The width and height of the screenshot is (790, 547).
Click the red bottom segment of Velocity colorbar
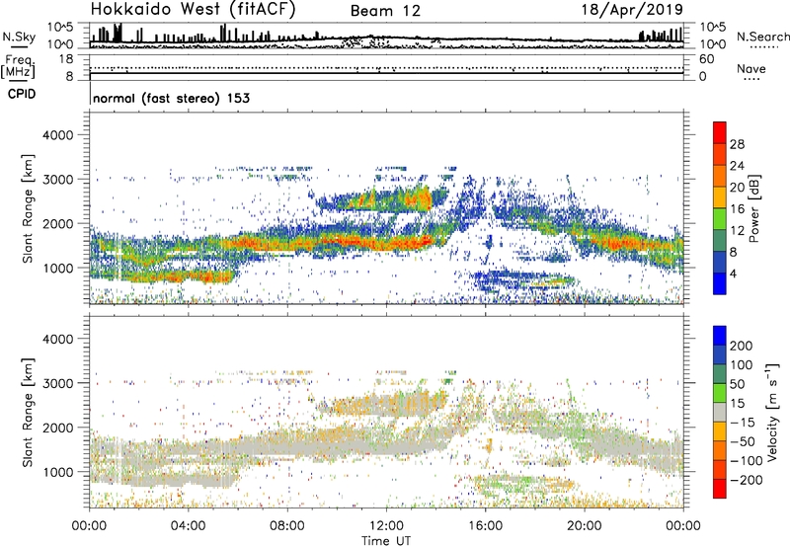(x=720, y=489)
